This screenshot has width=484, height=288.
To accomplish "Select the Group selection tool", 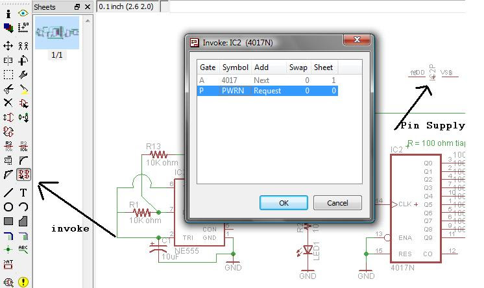I will point(8,75).
